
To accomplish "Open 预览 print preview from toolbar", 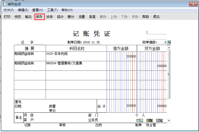I will click(x=18, y=17).
